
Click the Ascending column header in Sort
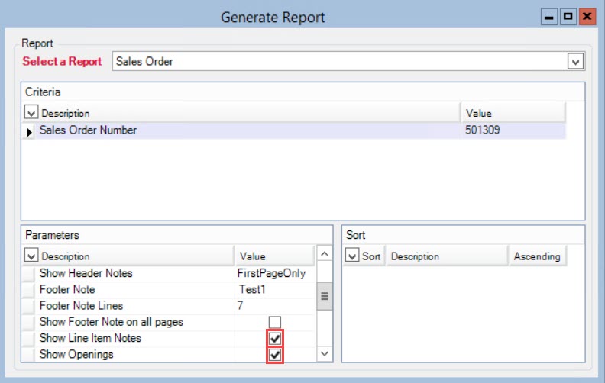[x=536, y=256]
